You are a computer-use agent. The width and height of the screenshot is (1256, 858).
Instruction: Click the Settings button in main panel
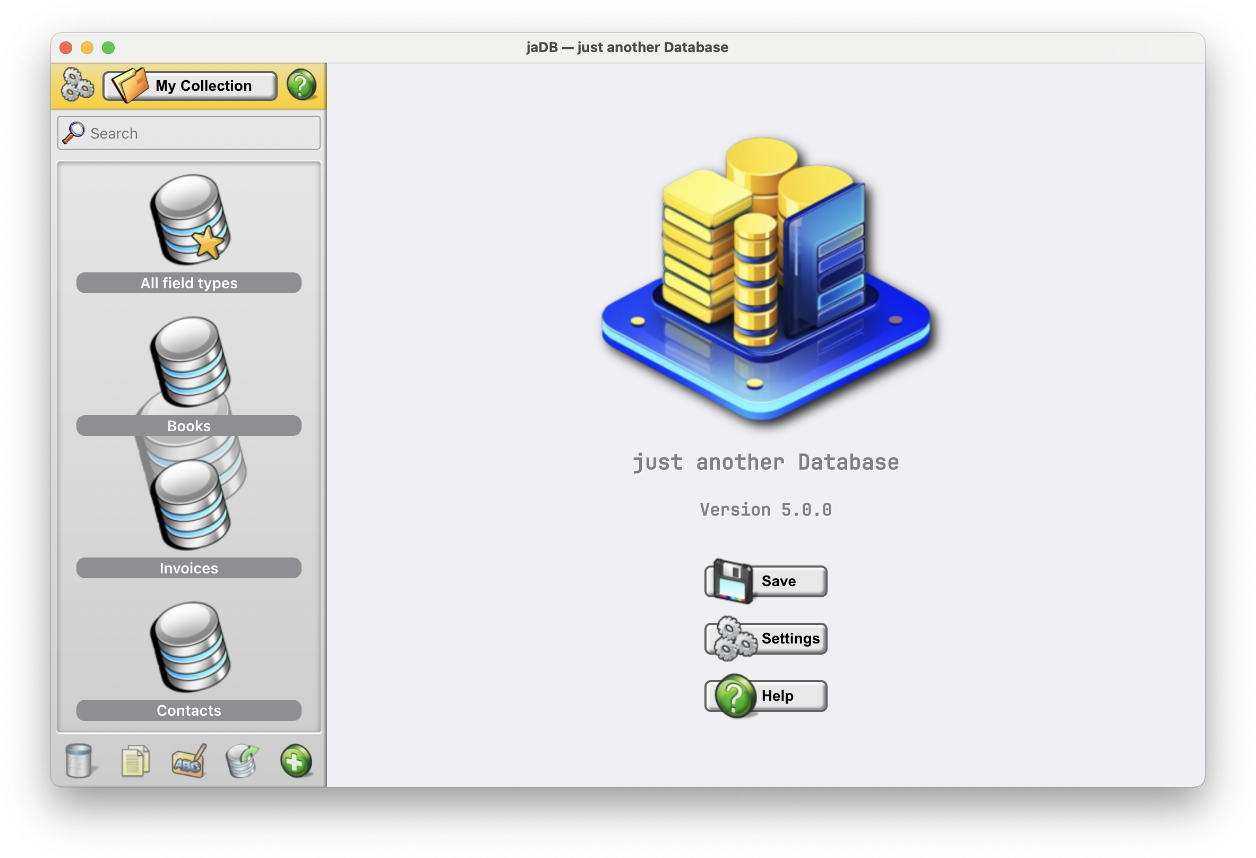(766, 639)
